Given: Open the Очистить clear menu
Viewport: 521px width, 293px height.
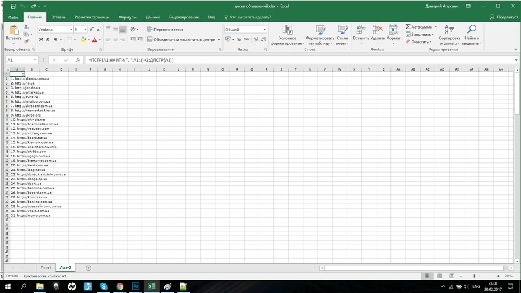Looking at the screenshot, I should tap(418, 42).
